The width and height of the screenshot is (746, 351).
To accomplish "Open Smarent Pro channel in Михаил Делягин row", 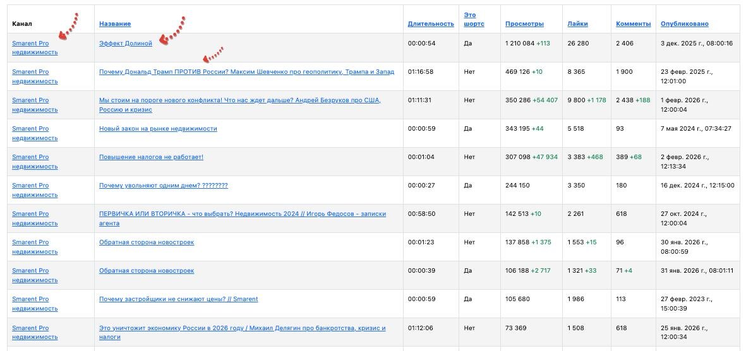I will [x=35, y=333].
